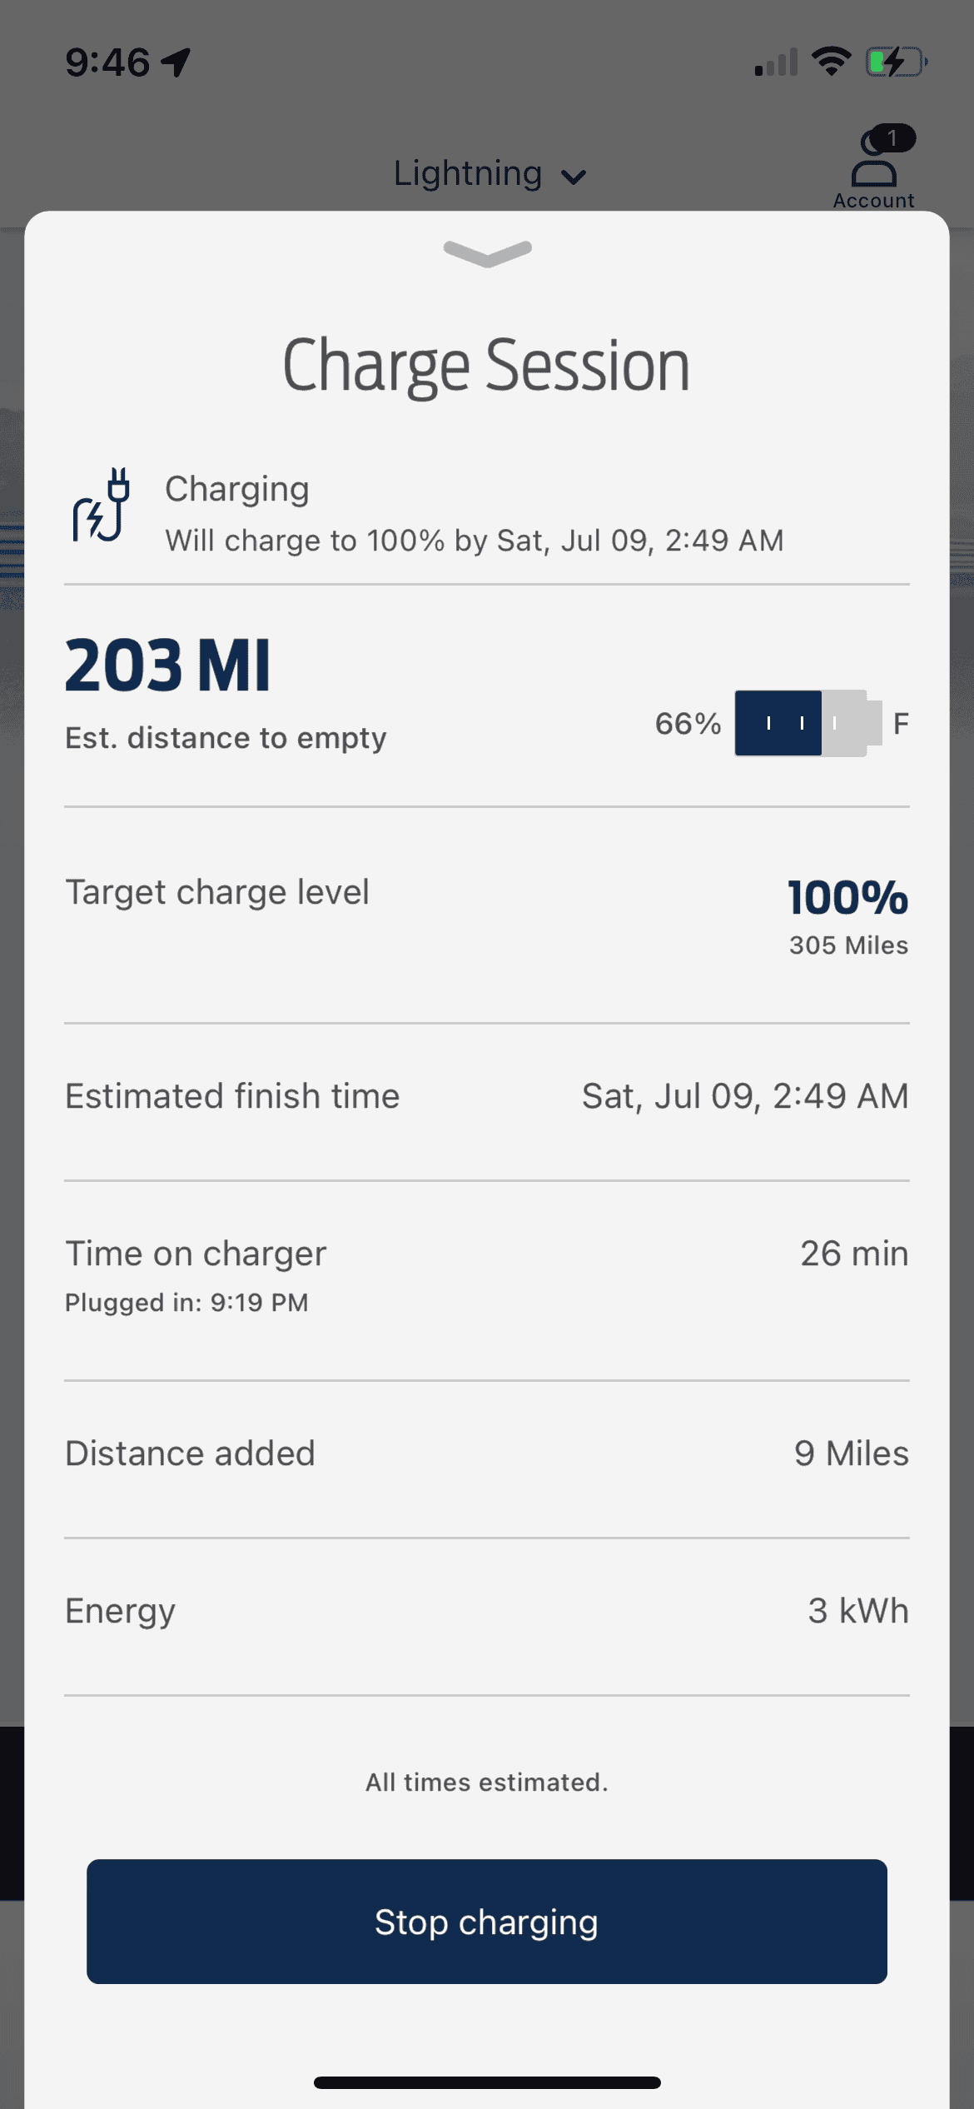Tap the location arrow in status bar
The width and height of the screenshot is (974, 2109).
tap(176, 62)
